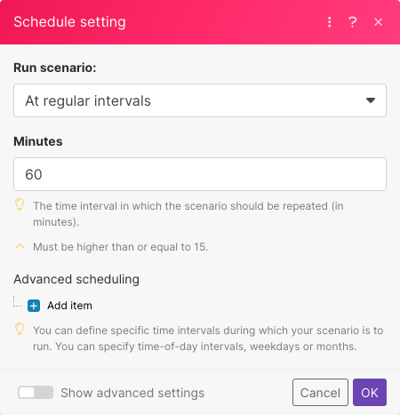The image size is (400, 415).
Task: Click the Run scenario label
Action: coord(55,68)
